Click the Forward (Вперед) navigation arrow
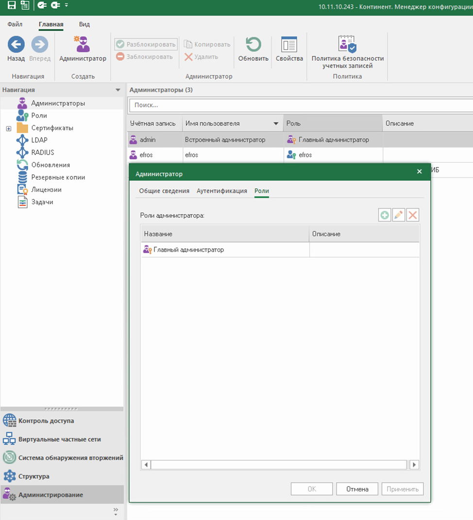The height and width of the screenshot is (520, 473). [x=40, y=44]
